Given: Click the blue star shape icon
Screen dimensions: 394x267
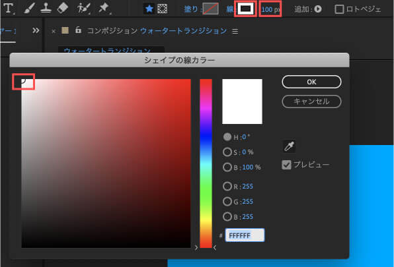Looking at the screenshot, I should click(x=149, y=9).
